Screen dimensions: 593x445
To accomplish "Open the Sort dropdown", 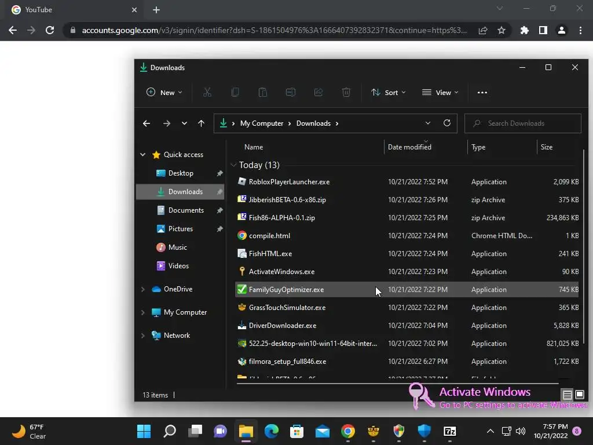I will pyautogui.click(x=389, y=92).
